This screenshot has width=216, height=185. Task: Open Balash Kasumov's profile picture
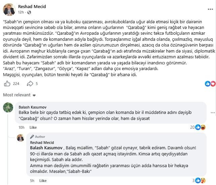(x=8, y=107)
